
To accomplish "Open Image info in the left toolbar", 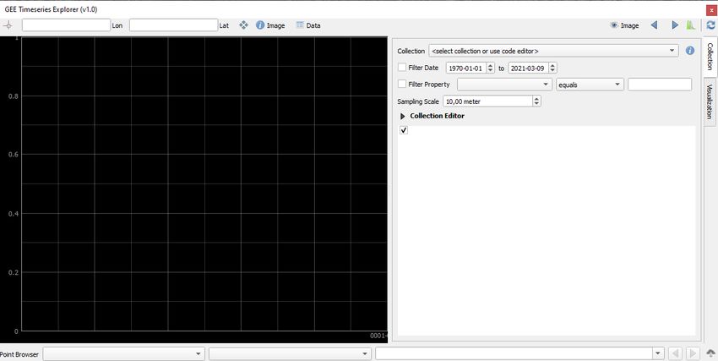I will pyautogui.click(x=270, y=25).
